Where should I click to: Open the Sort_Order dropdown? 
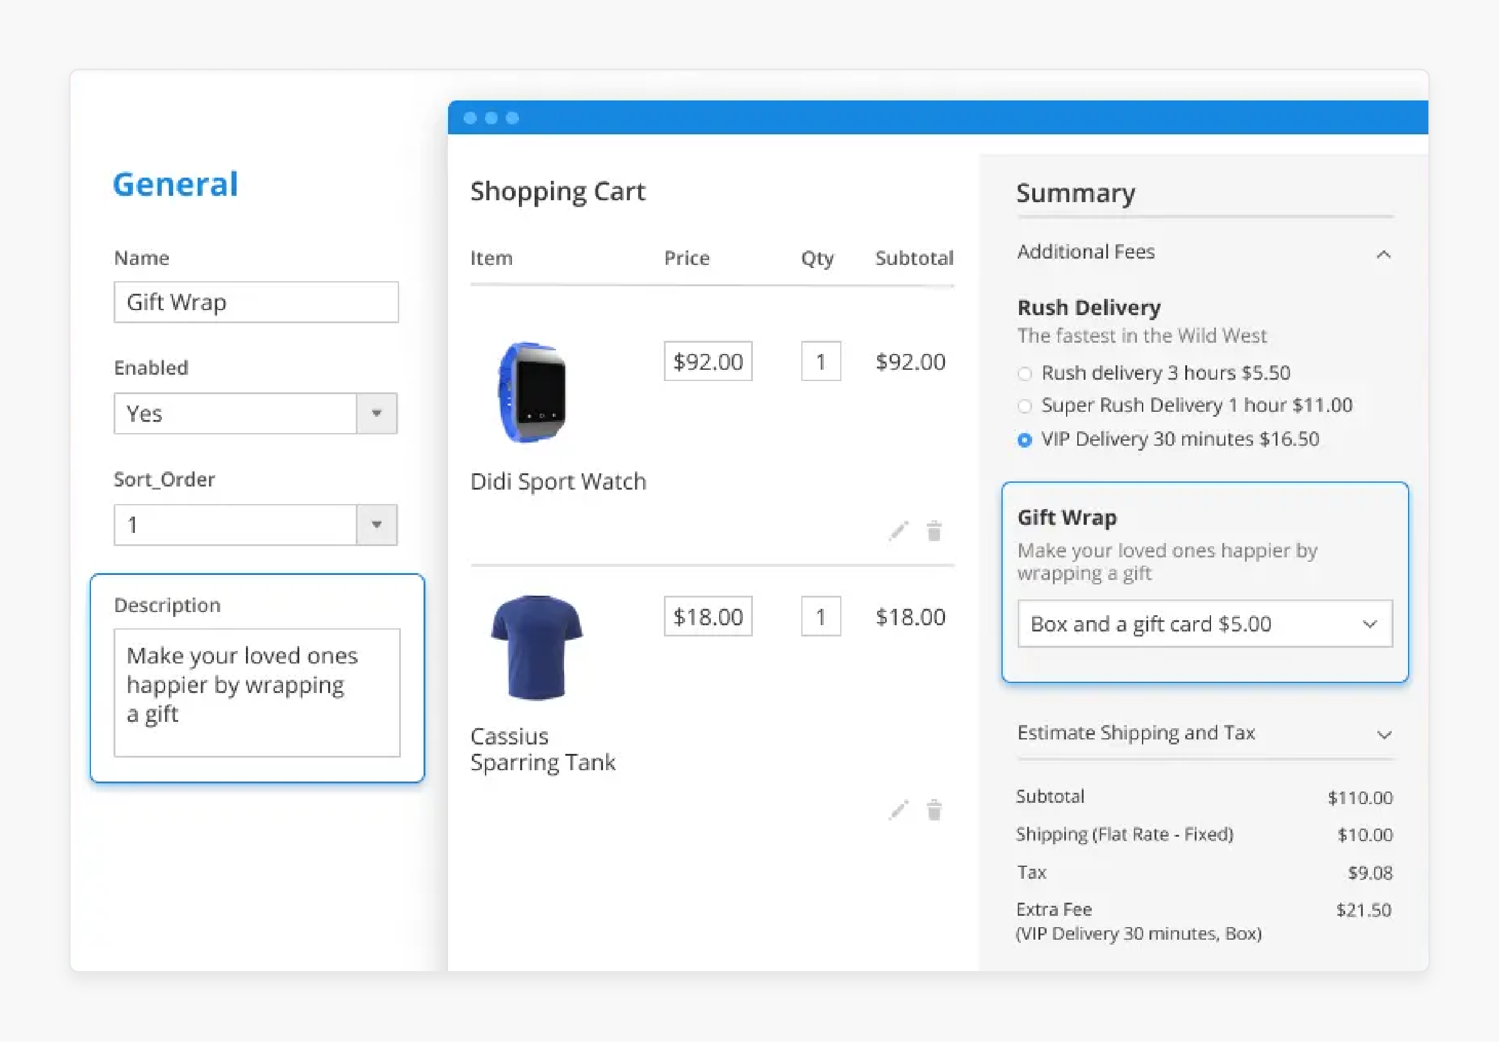[x=256, y=525]
